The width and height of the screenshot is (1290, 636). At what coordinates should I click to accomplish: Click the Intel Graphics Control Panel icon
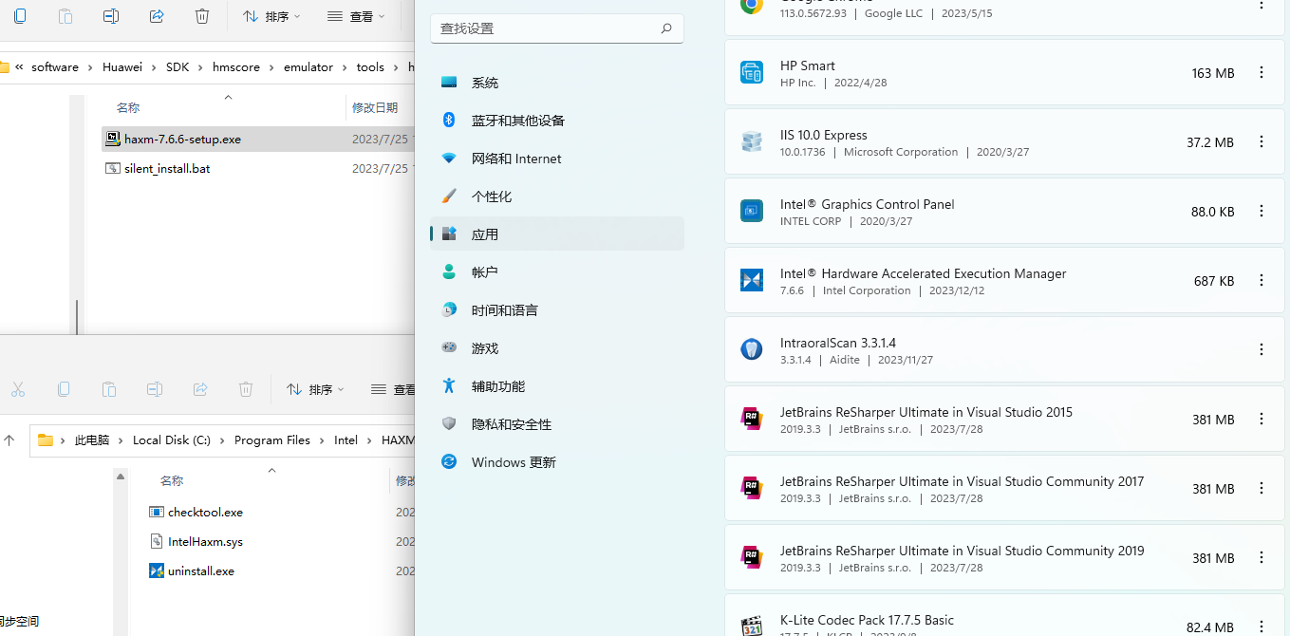(x=752, y=211)
